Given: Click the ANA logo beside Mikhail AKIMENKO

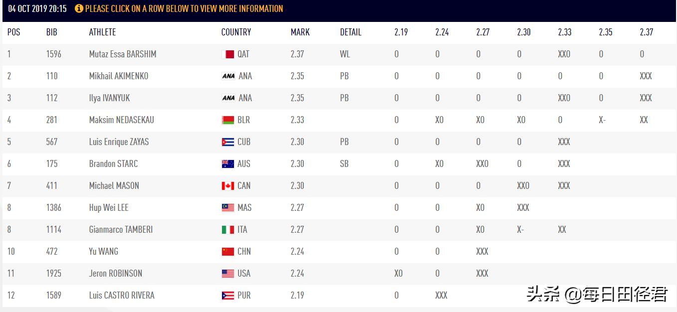Looking at the screenshot, I should tap(228, 76).
